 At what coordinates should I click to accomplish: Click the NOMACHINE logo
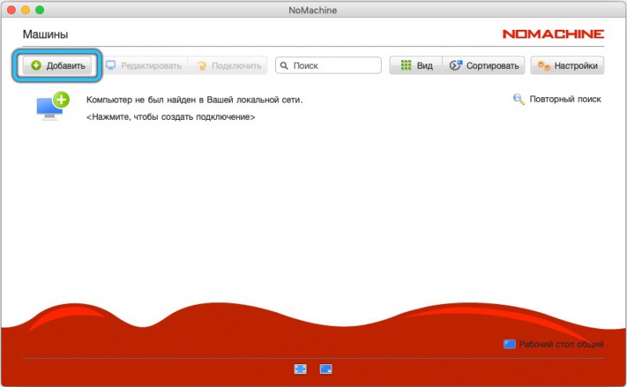553,34
